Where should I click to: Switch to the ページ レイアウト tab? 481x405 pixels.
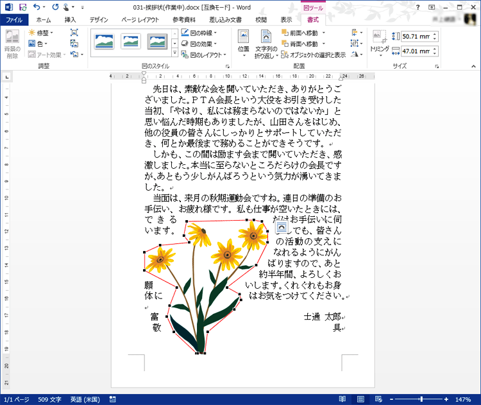140,20
